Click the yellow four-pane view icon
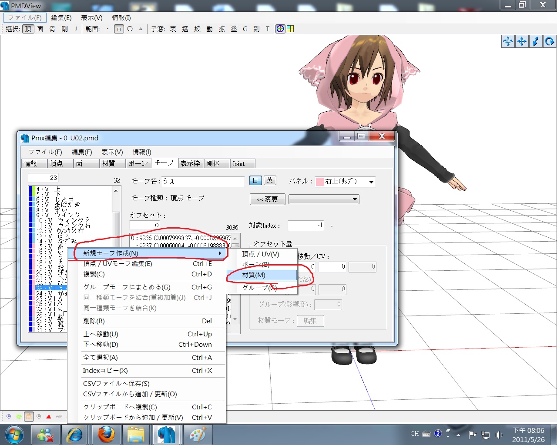The width and height of the screenshot is (557, 445). pos(290,29)
